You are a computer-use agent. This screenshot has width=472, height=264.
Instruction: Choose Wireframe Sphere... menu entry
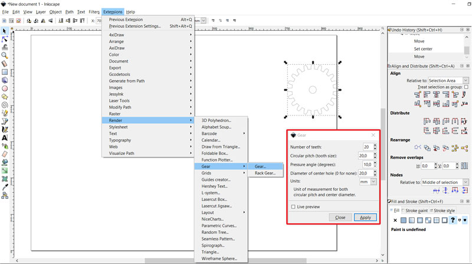(221, 259)
